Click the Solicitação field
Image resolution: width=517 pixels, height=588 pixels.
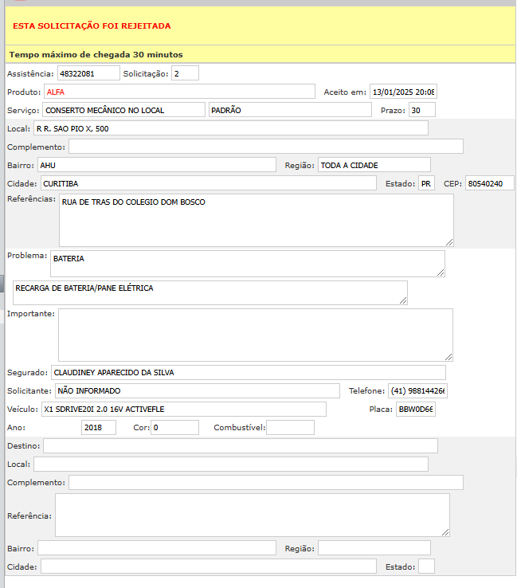pos(185,73)
